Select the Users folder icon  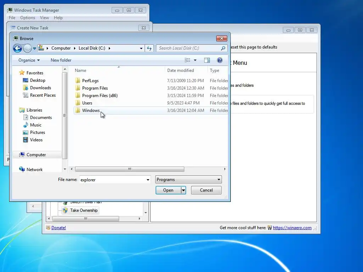tap(78, 103)
